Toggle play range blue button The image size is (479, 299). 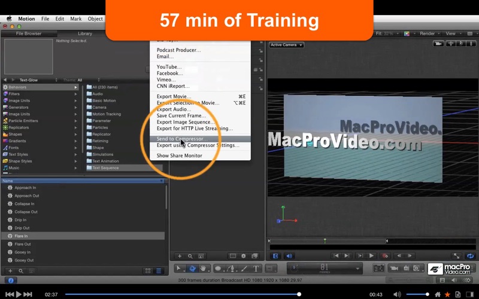pyautogui.click(x=275, y=256)
